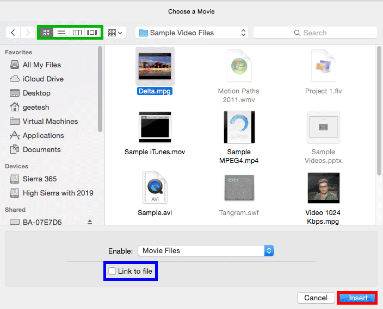Viewport: 383px width, 309px height.
Task: Click the back navigation arrow
Action: pyautogui.click(x=13, y=33)
